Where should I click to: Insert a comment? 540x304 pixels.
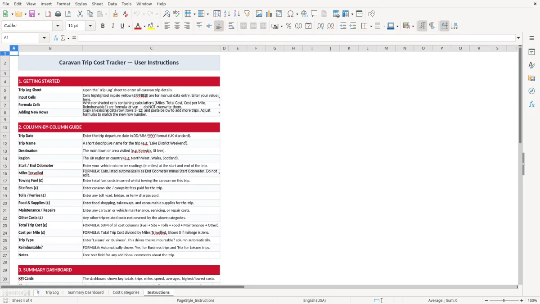[314, 14]
